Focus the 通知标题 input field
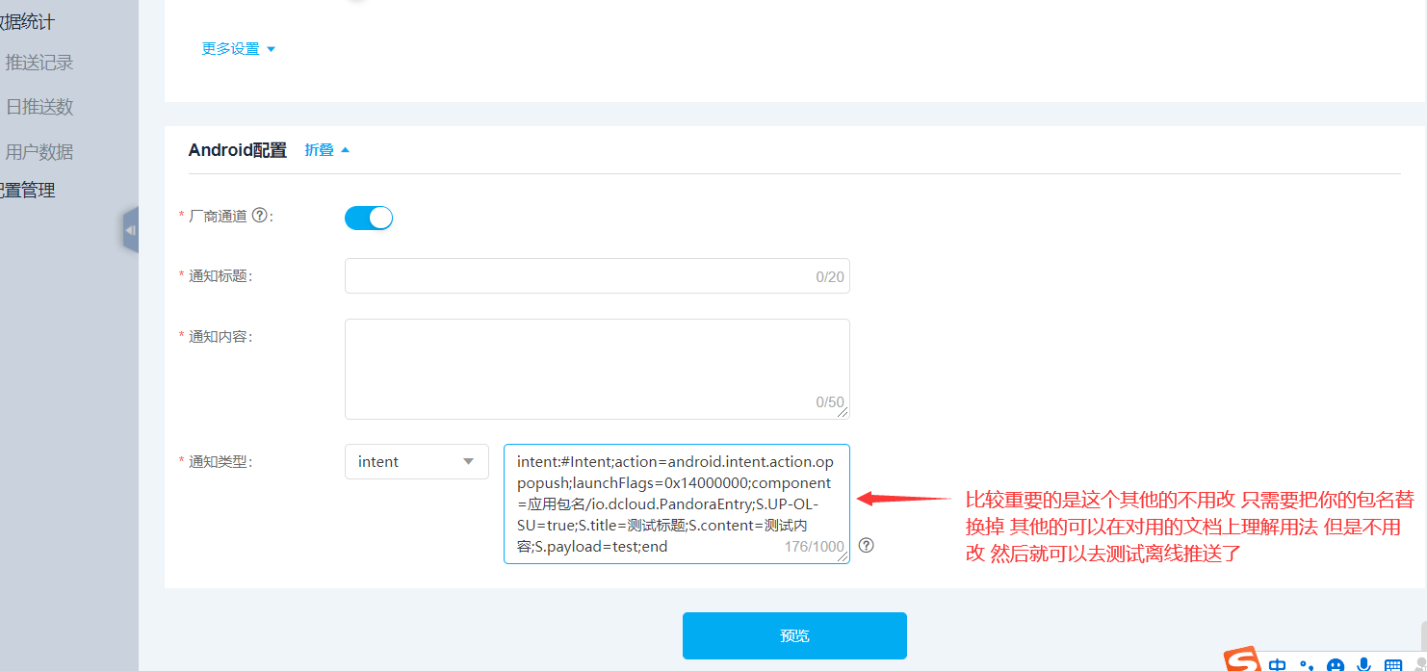 coord(597,276)
